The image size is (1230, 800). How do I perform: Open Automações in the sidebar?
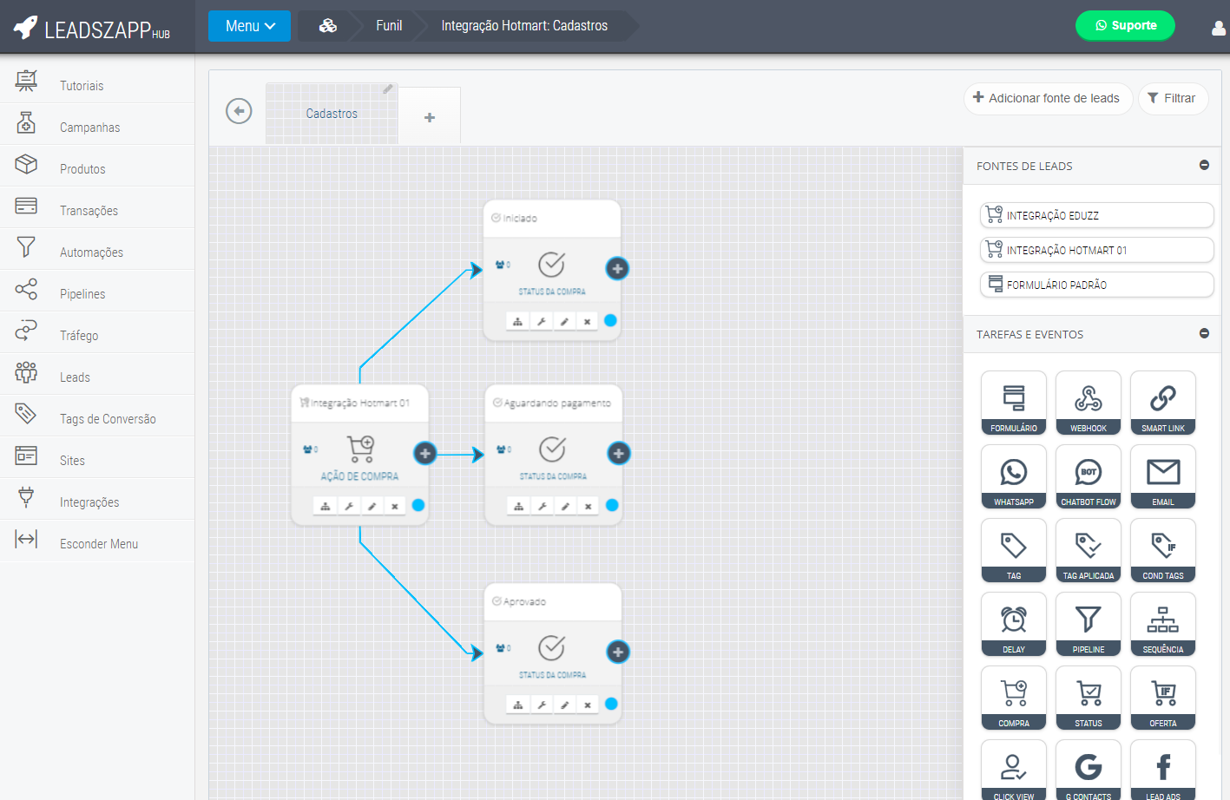(x=91, y=252)
